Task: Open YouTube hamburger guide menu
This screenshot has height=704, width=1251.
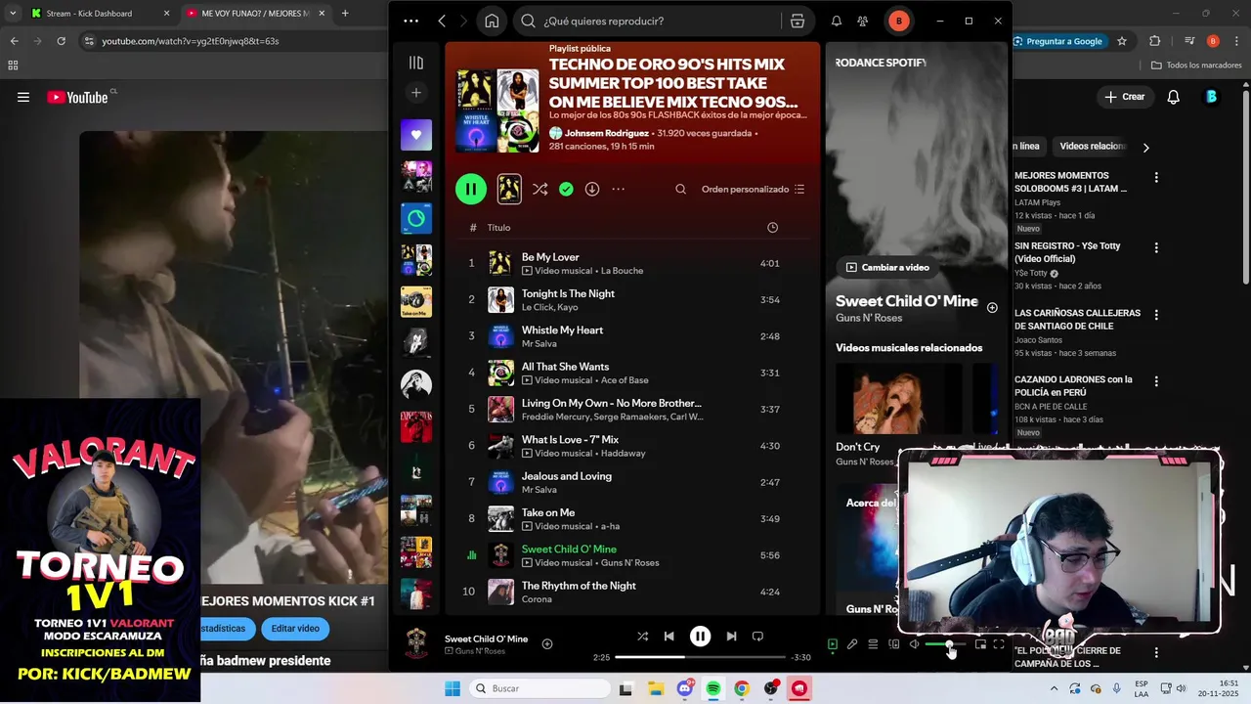Action: (23, 97)
